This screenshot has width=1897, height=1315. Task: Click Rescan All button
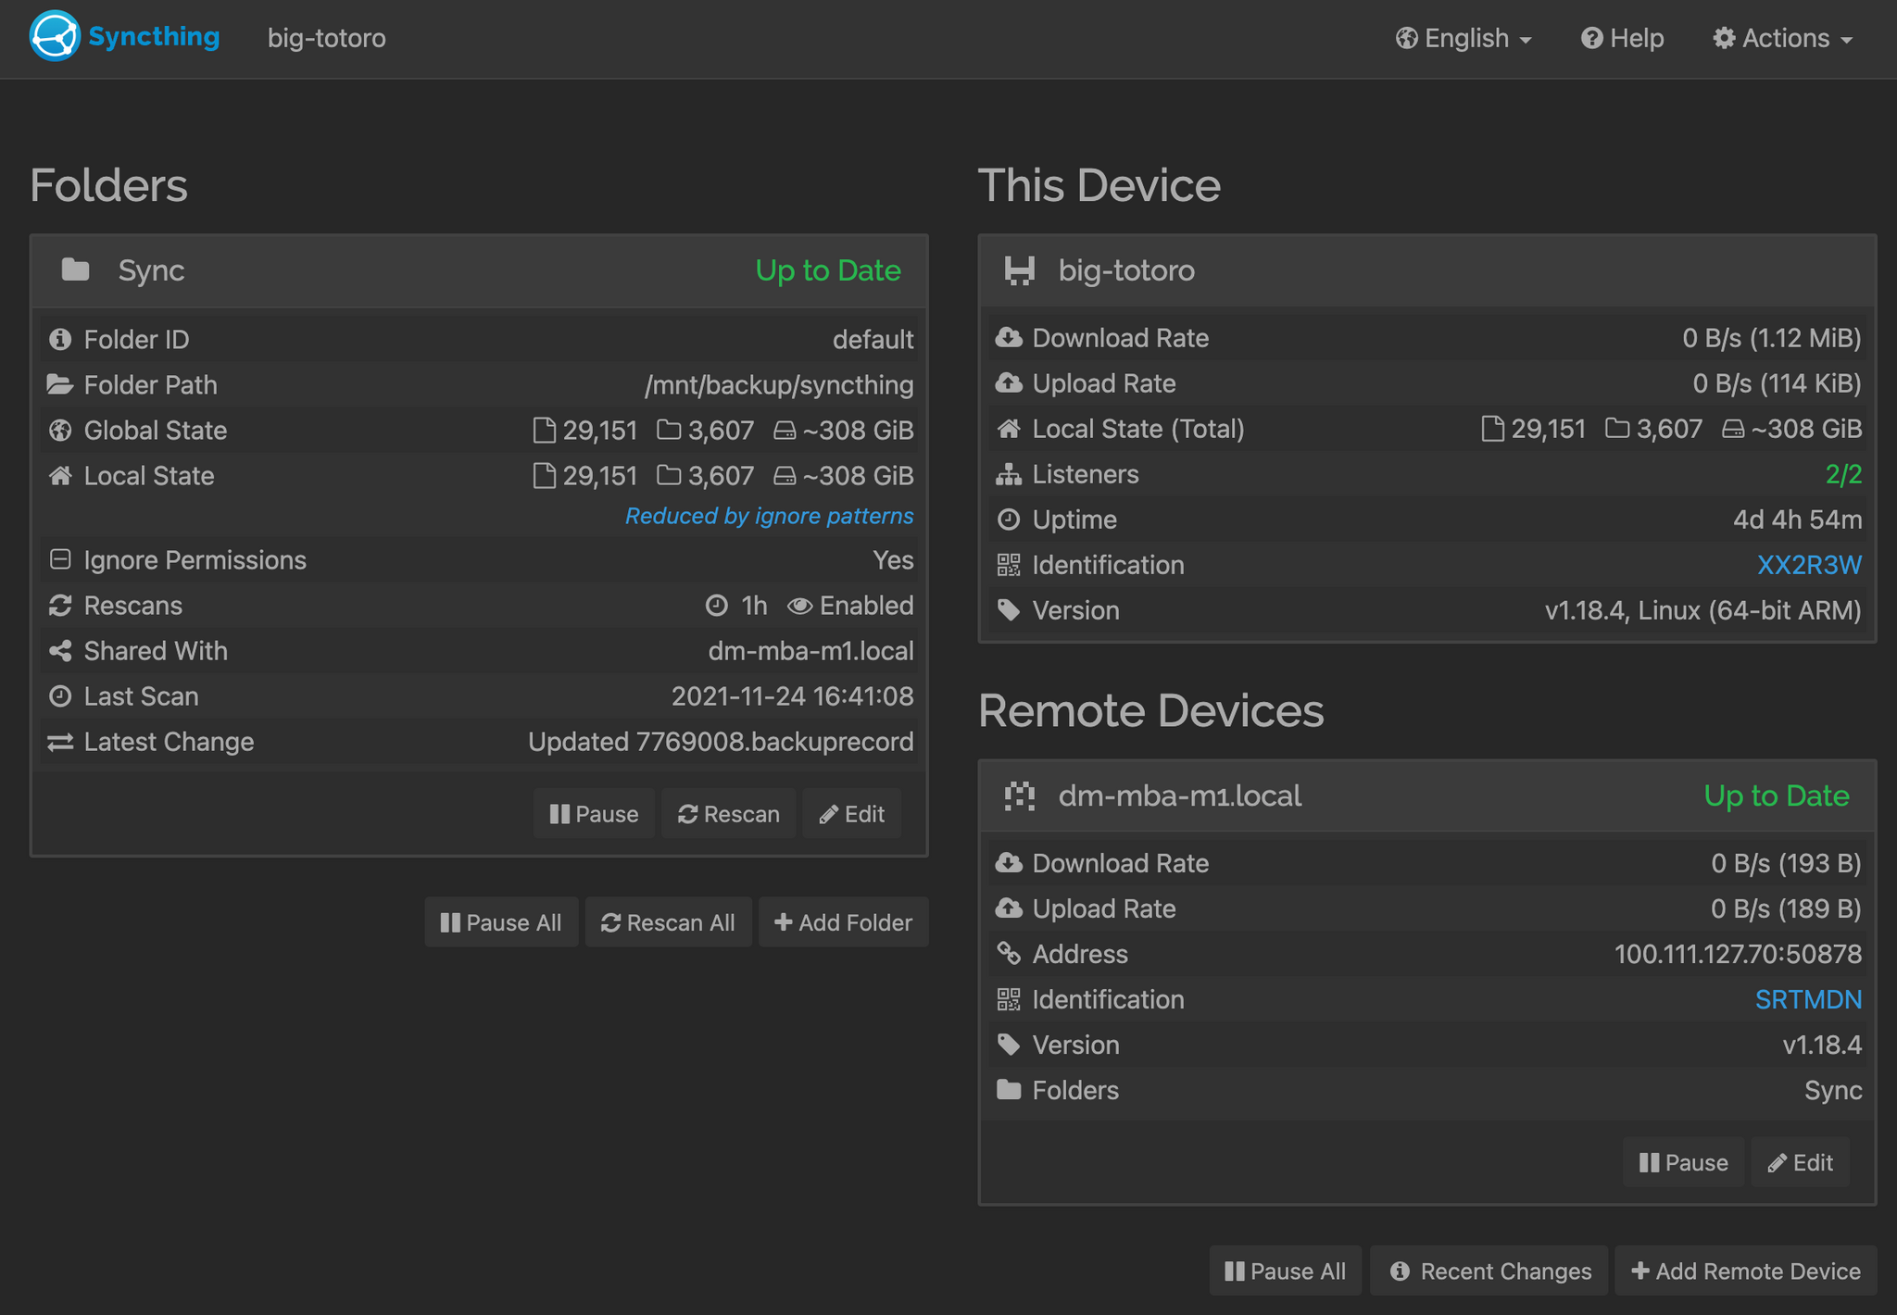coord(669,921)
